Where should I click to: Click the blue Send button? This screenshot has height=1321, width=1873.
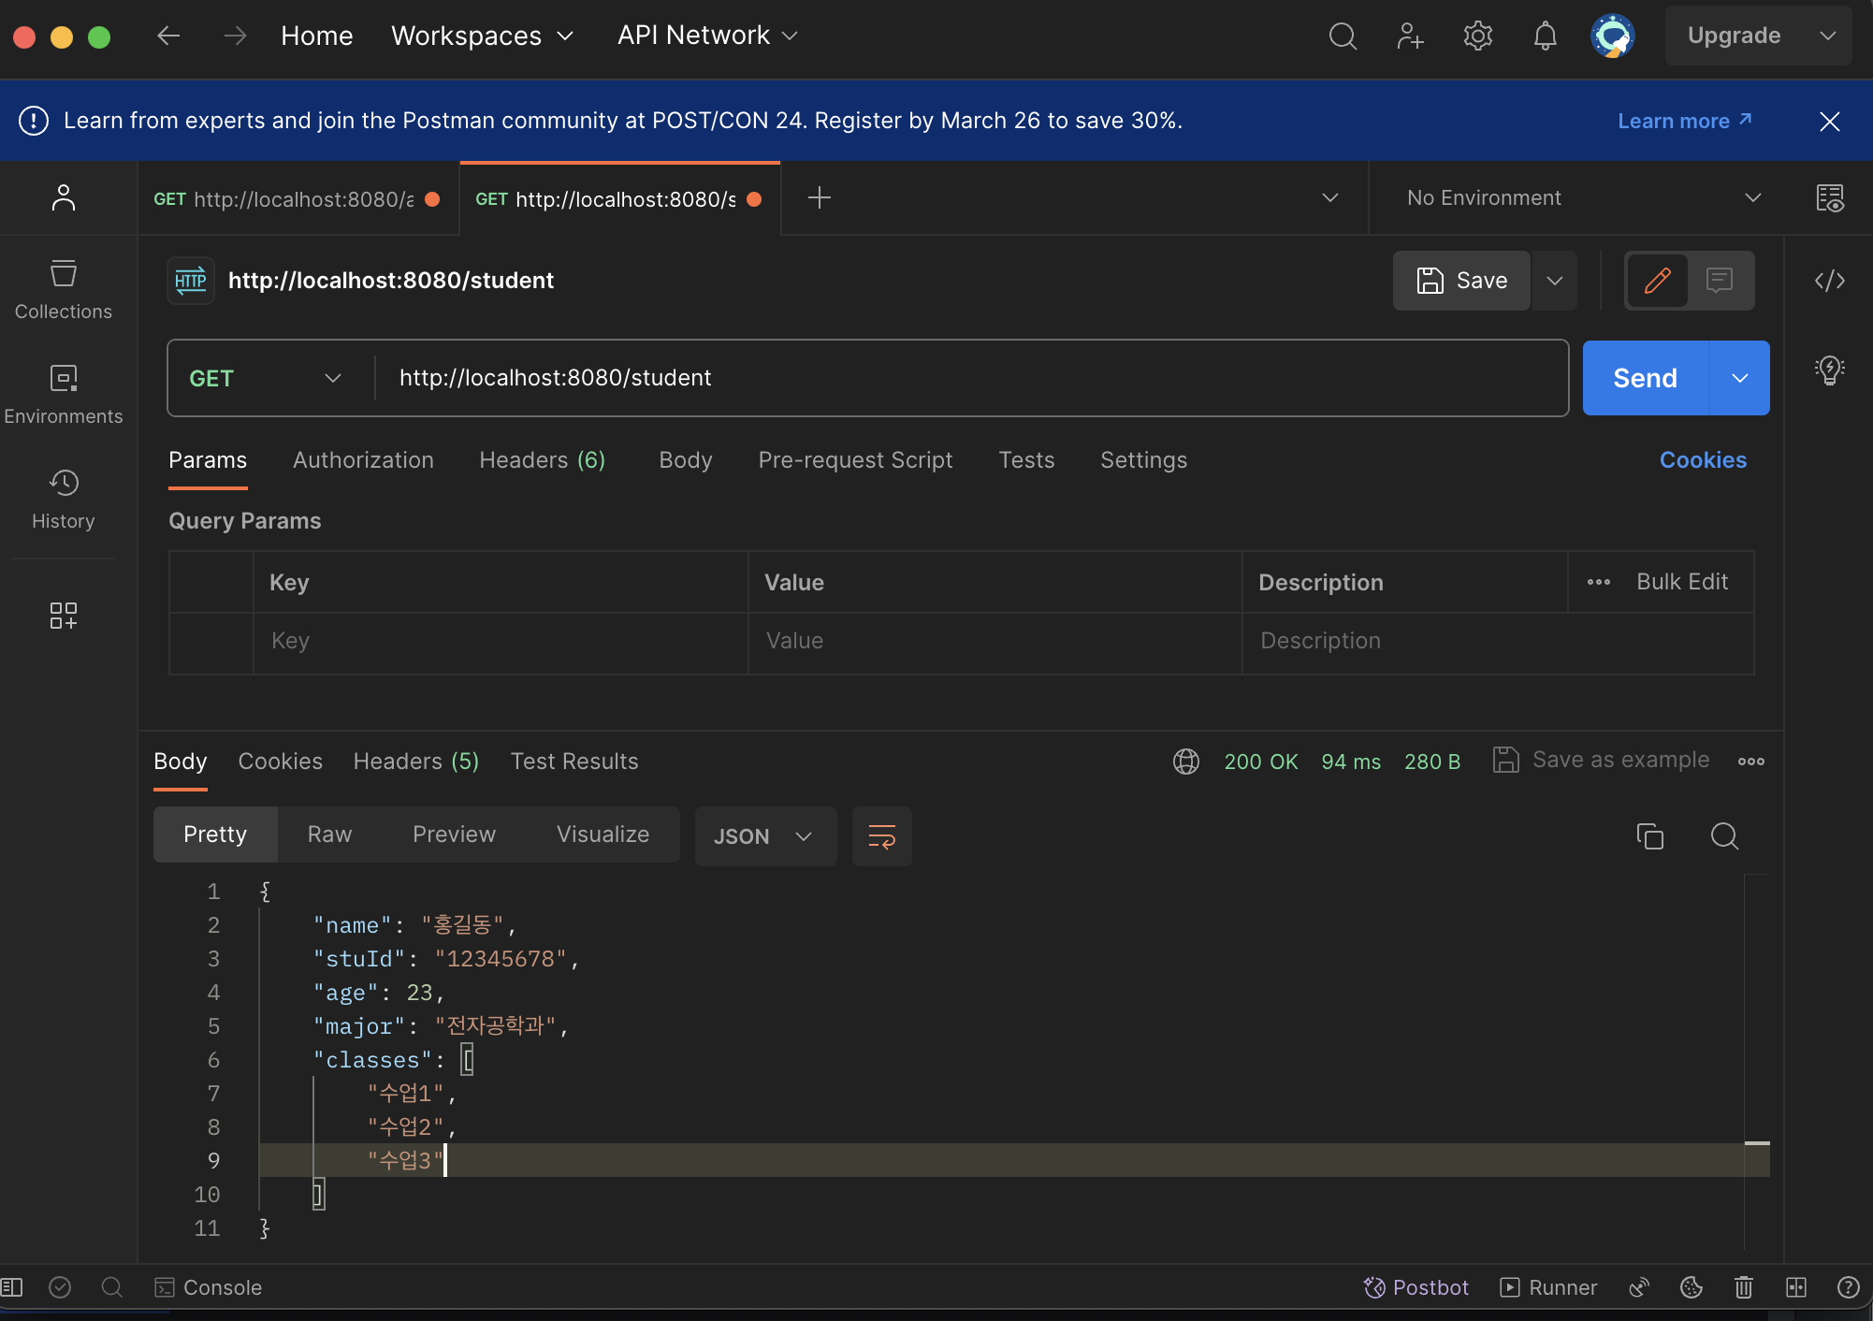[1645, 378]
